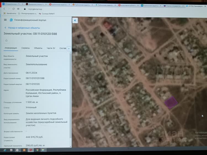Switch to the Сервисы tab
Viewport: 207px width, 155px height.
tap(25, 48)
